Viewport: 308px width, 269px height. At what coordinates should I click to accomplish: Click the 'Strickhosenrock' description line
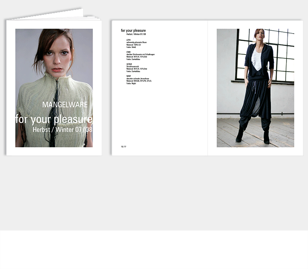coord(133,67)
